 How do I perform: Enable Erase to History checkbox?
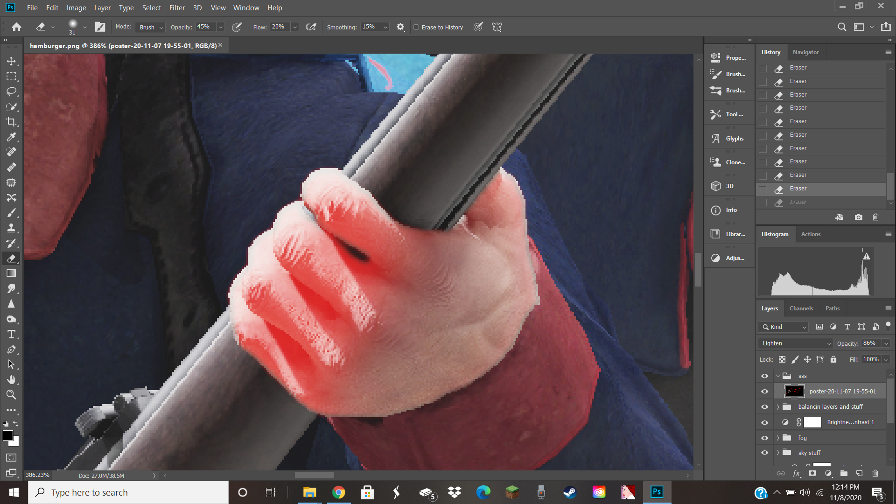click(416, 27)
